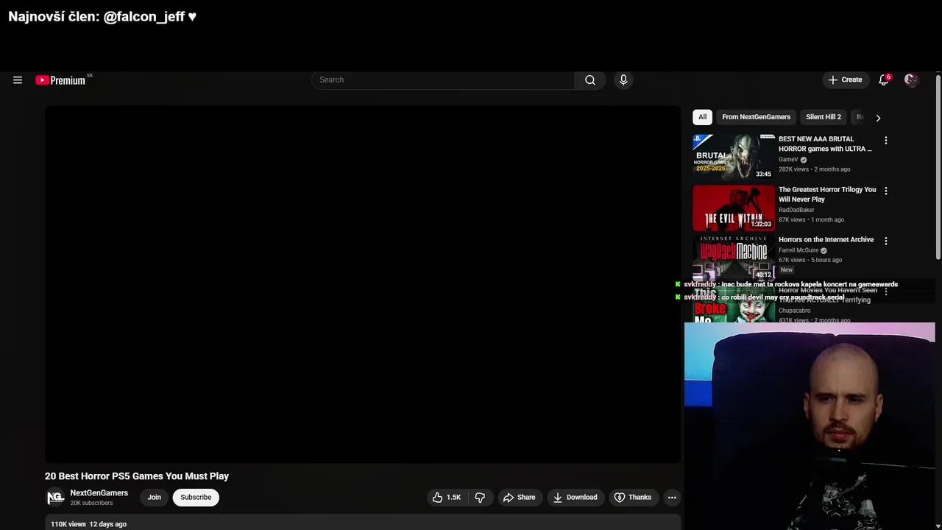Image resolution: width=942 pixels, height=530 pixels.
Task: Visit the RadDadBaker channel name
Action: (796, 210)
